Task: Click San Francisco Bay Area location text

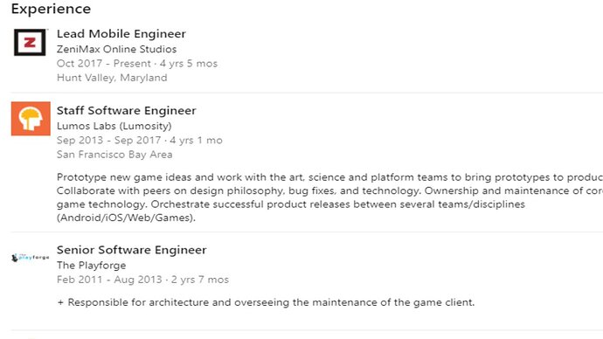Action: [x=114, y=155]
